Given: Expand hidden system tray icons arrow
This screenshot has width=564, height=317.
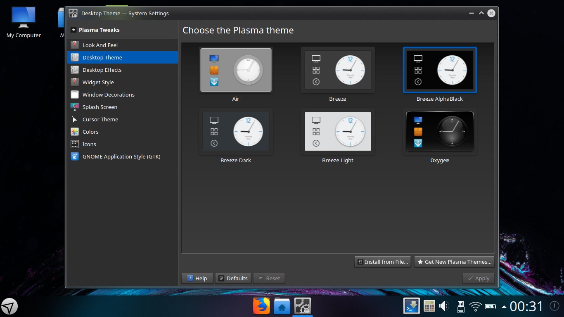Looking at the screenshot, I should click(504, 307).
